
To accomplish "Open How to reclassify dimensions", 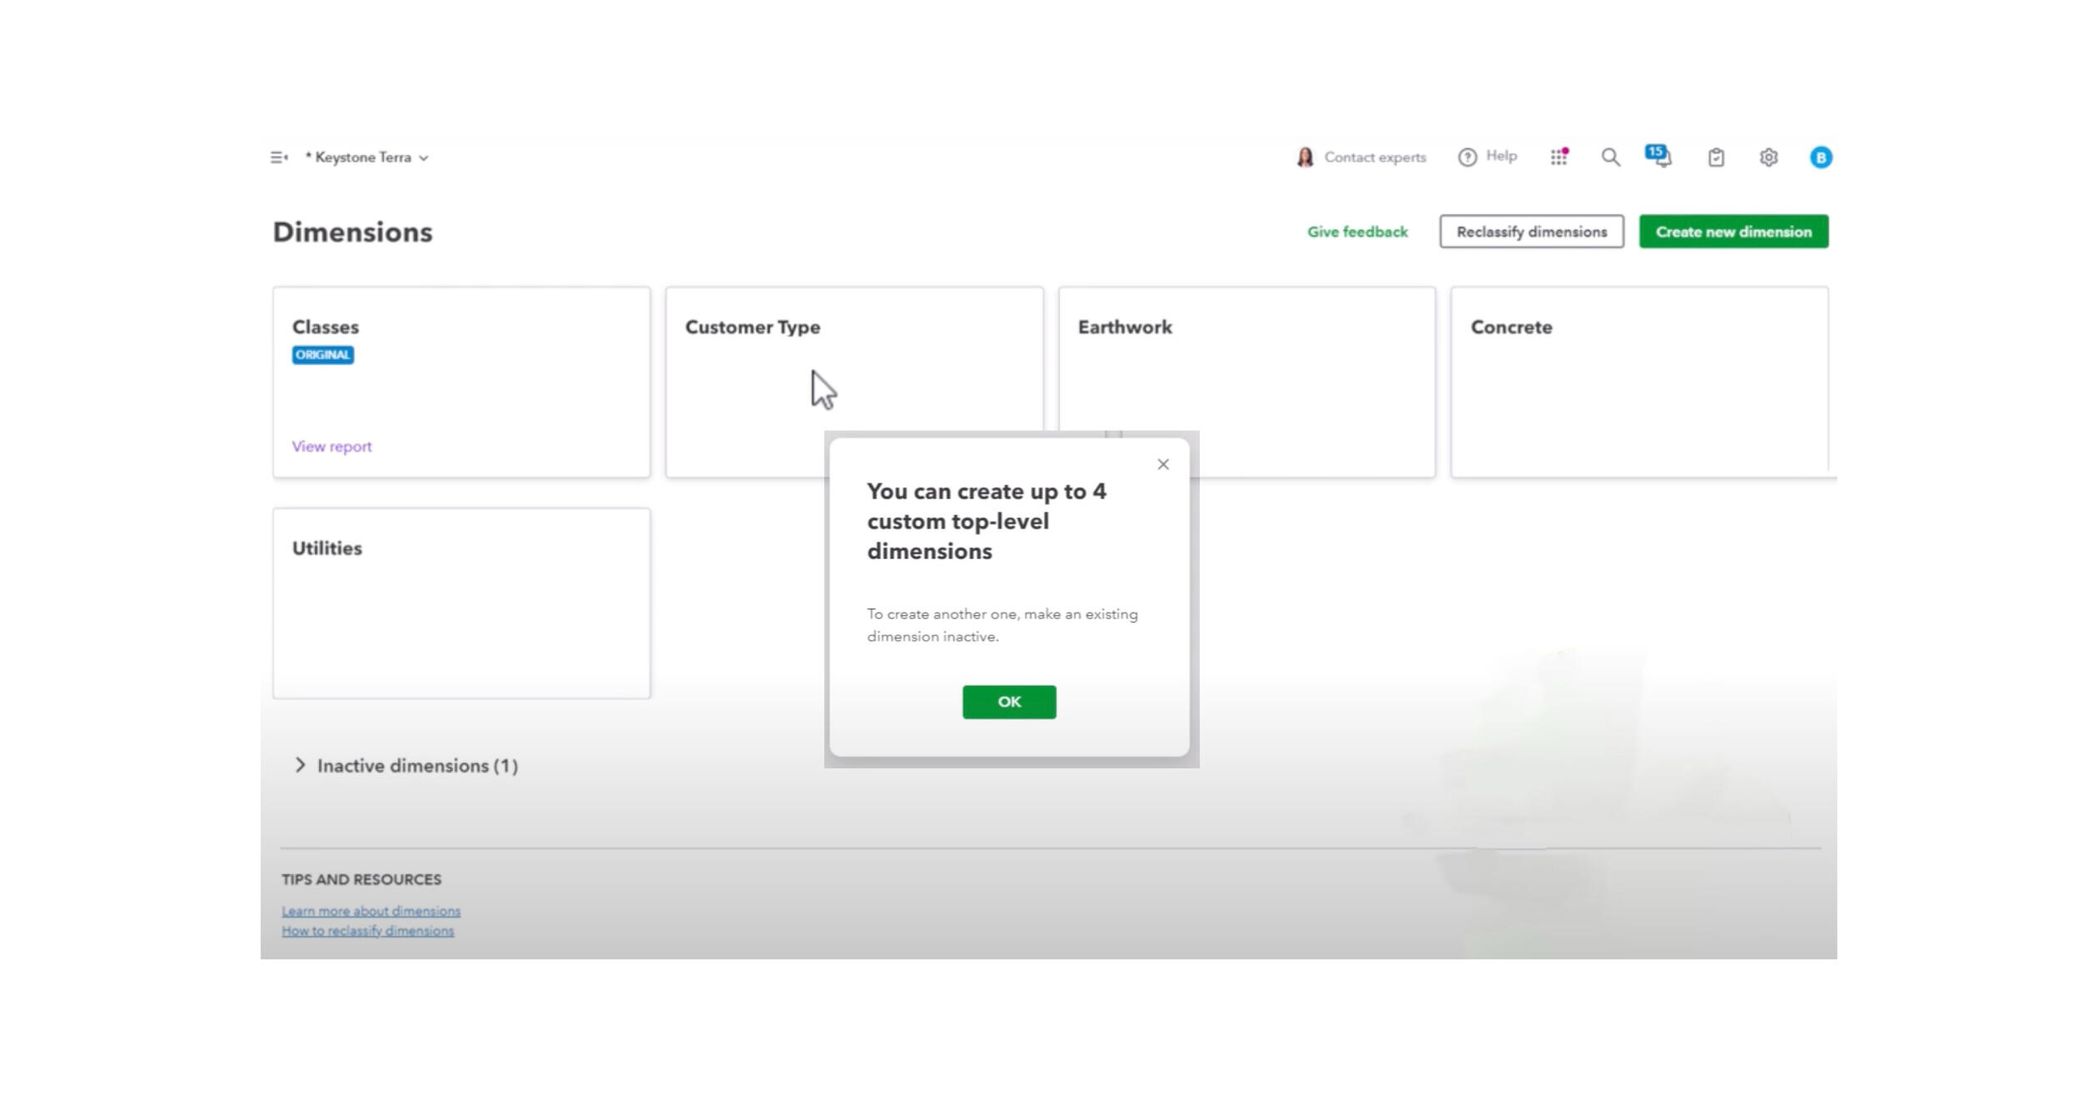I will tap(367, 930).
